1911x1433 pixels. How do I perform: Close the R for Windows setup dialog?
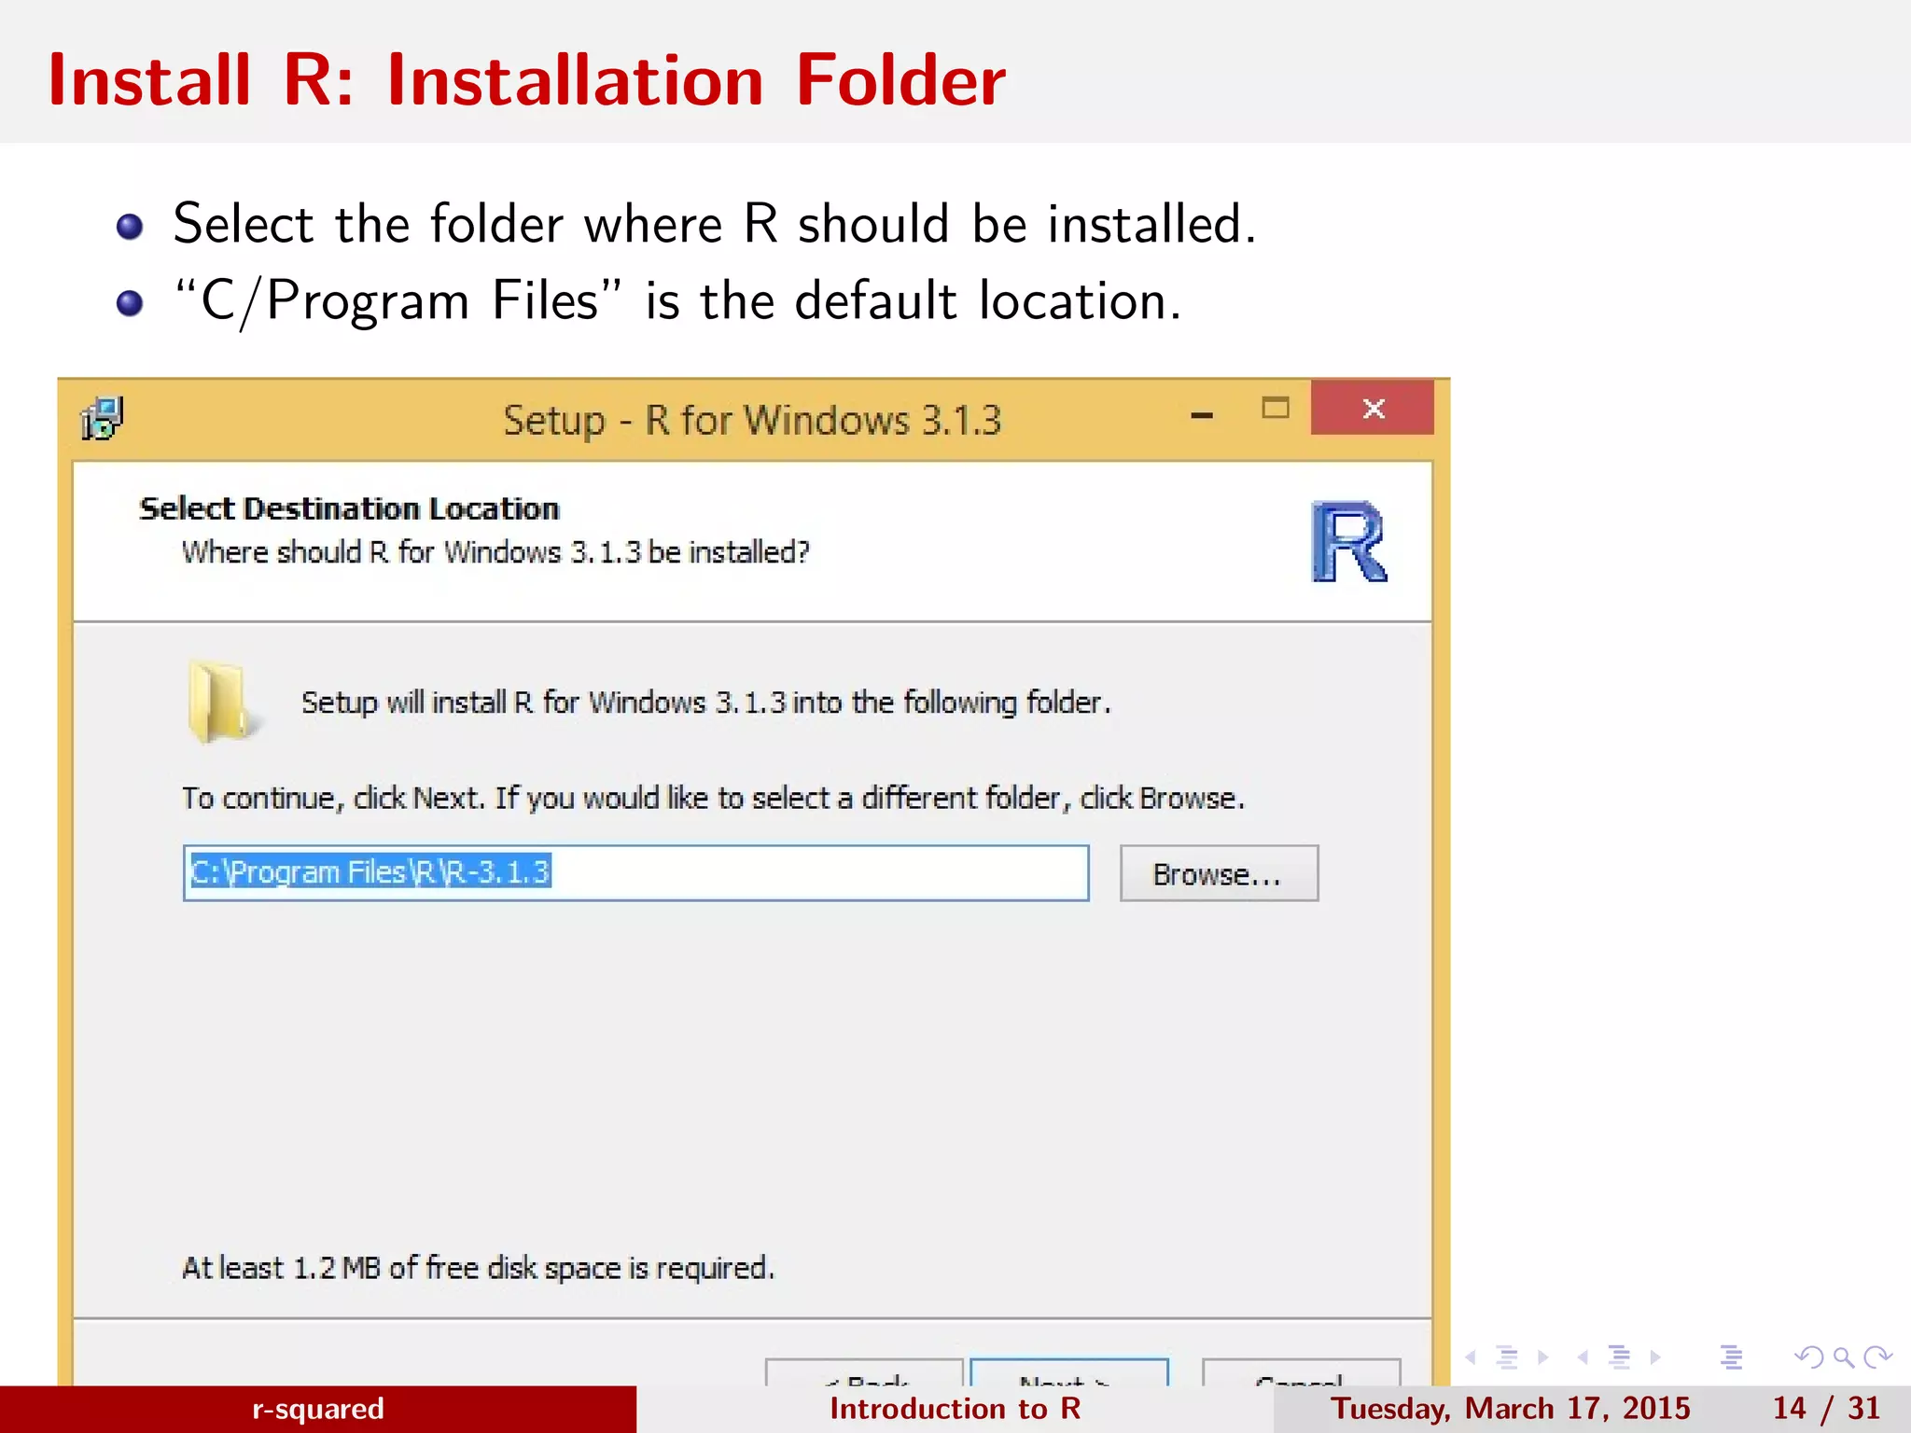pyautogui.click(x=1372, y=408)
